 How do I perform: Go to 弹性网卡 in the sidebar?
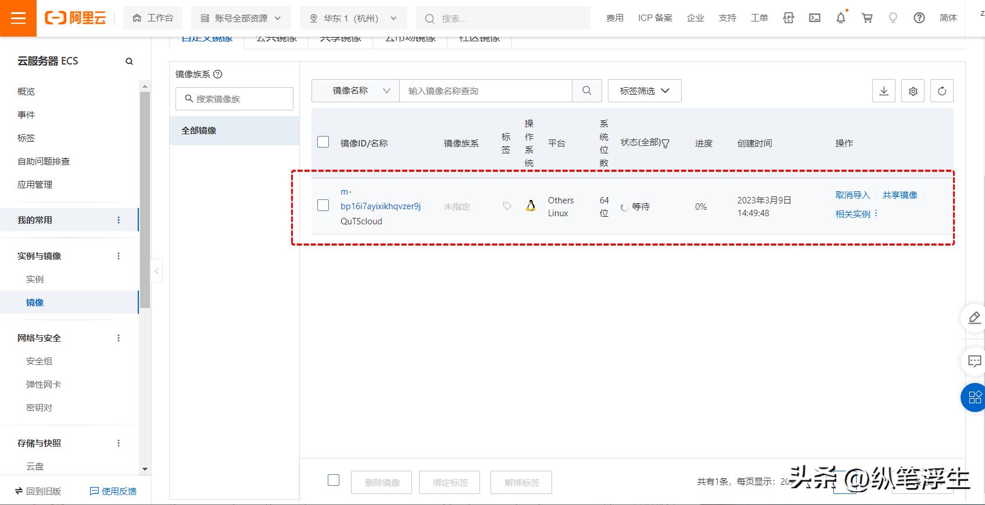[x=44, y=384]
